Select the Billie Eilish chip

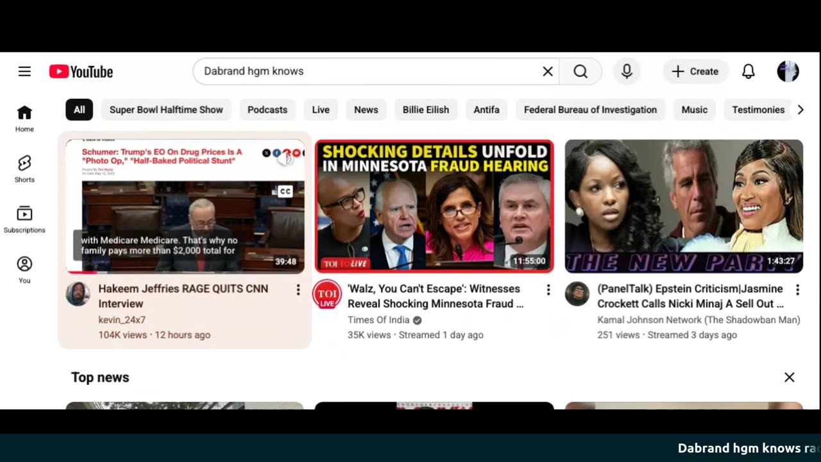pos(426,110)
